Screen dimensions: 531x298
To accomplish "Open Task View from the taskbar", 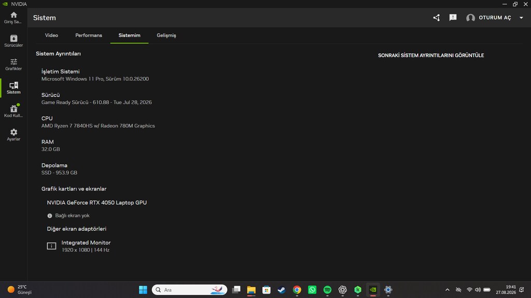I will click(236, 290).
